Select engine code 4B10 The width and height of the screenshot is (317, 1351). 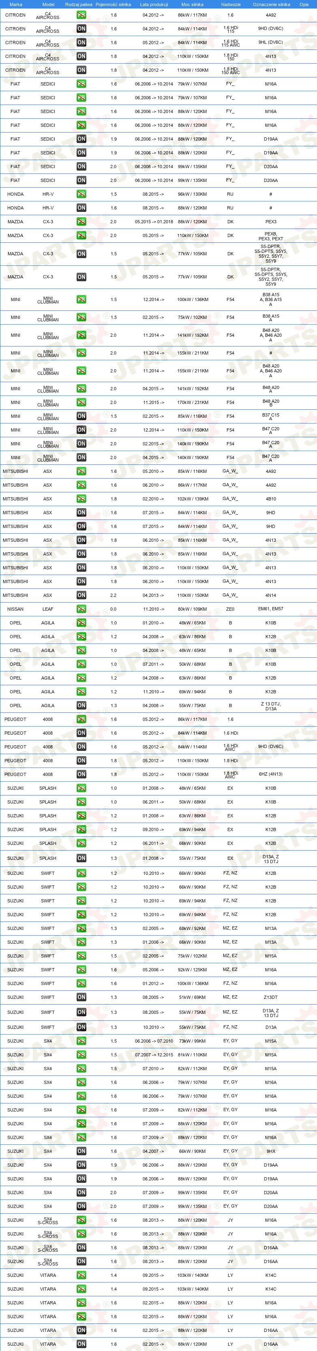point(271,499)
